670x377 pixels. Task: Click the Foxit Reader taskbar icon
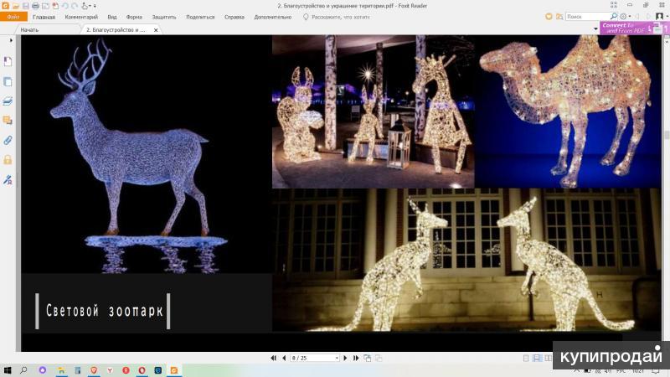tap(174, 370)
